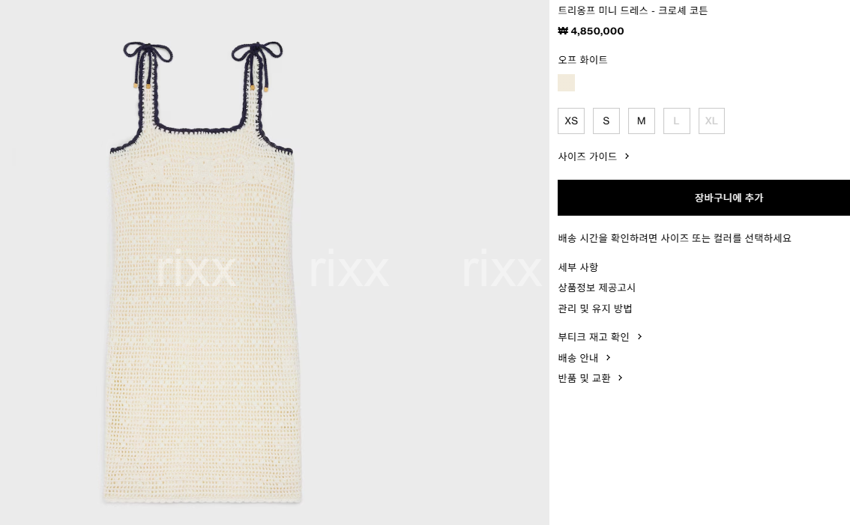Screen dimensions: 850x525
Task: Add the dress to cart (장바구니에 추가)
Action: point(704,198)
